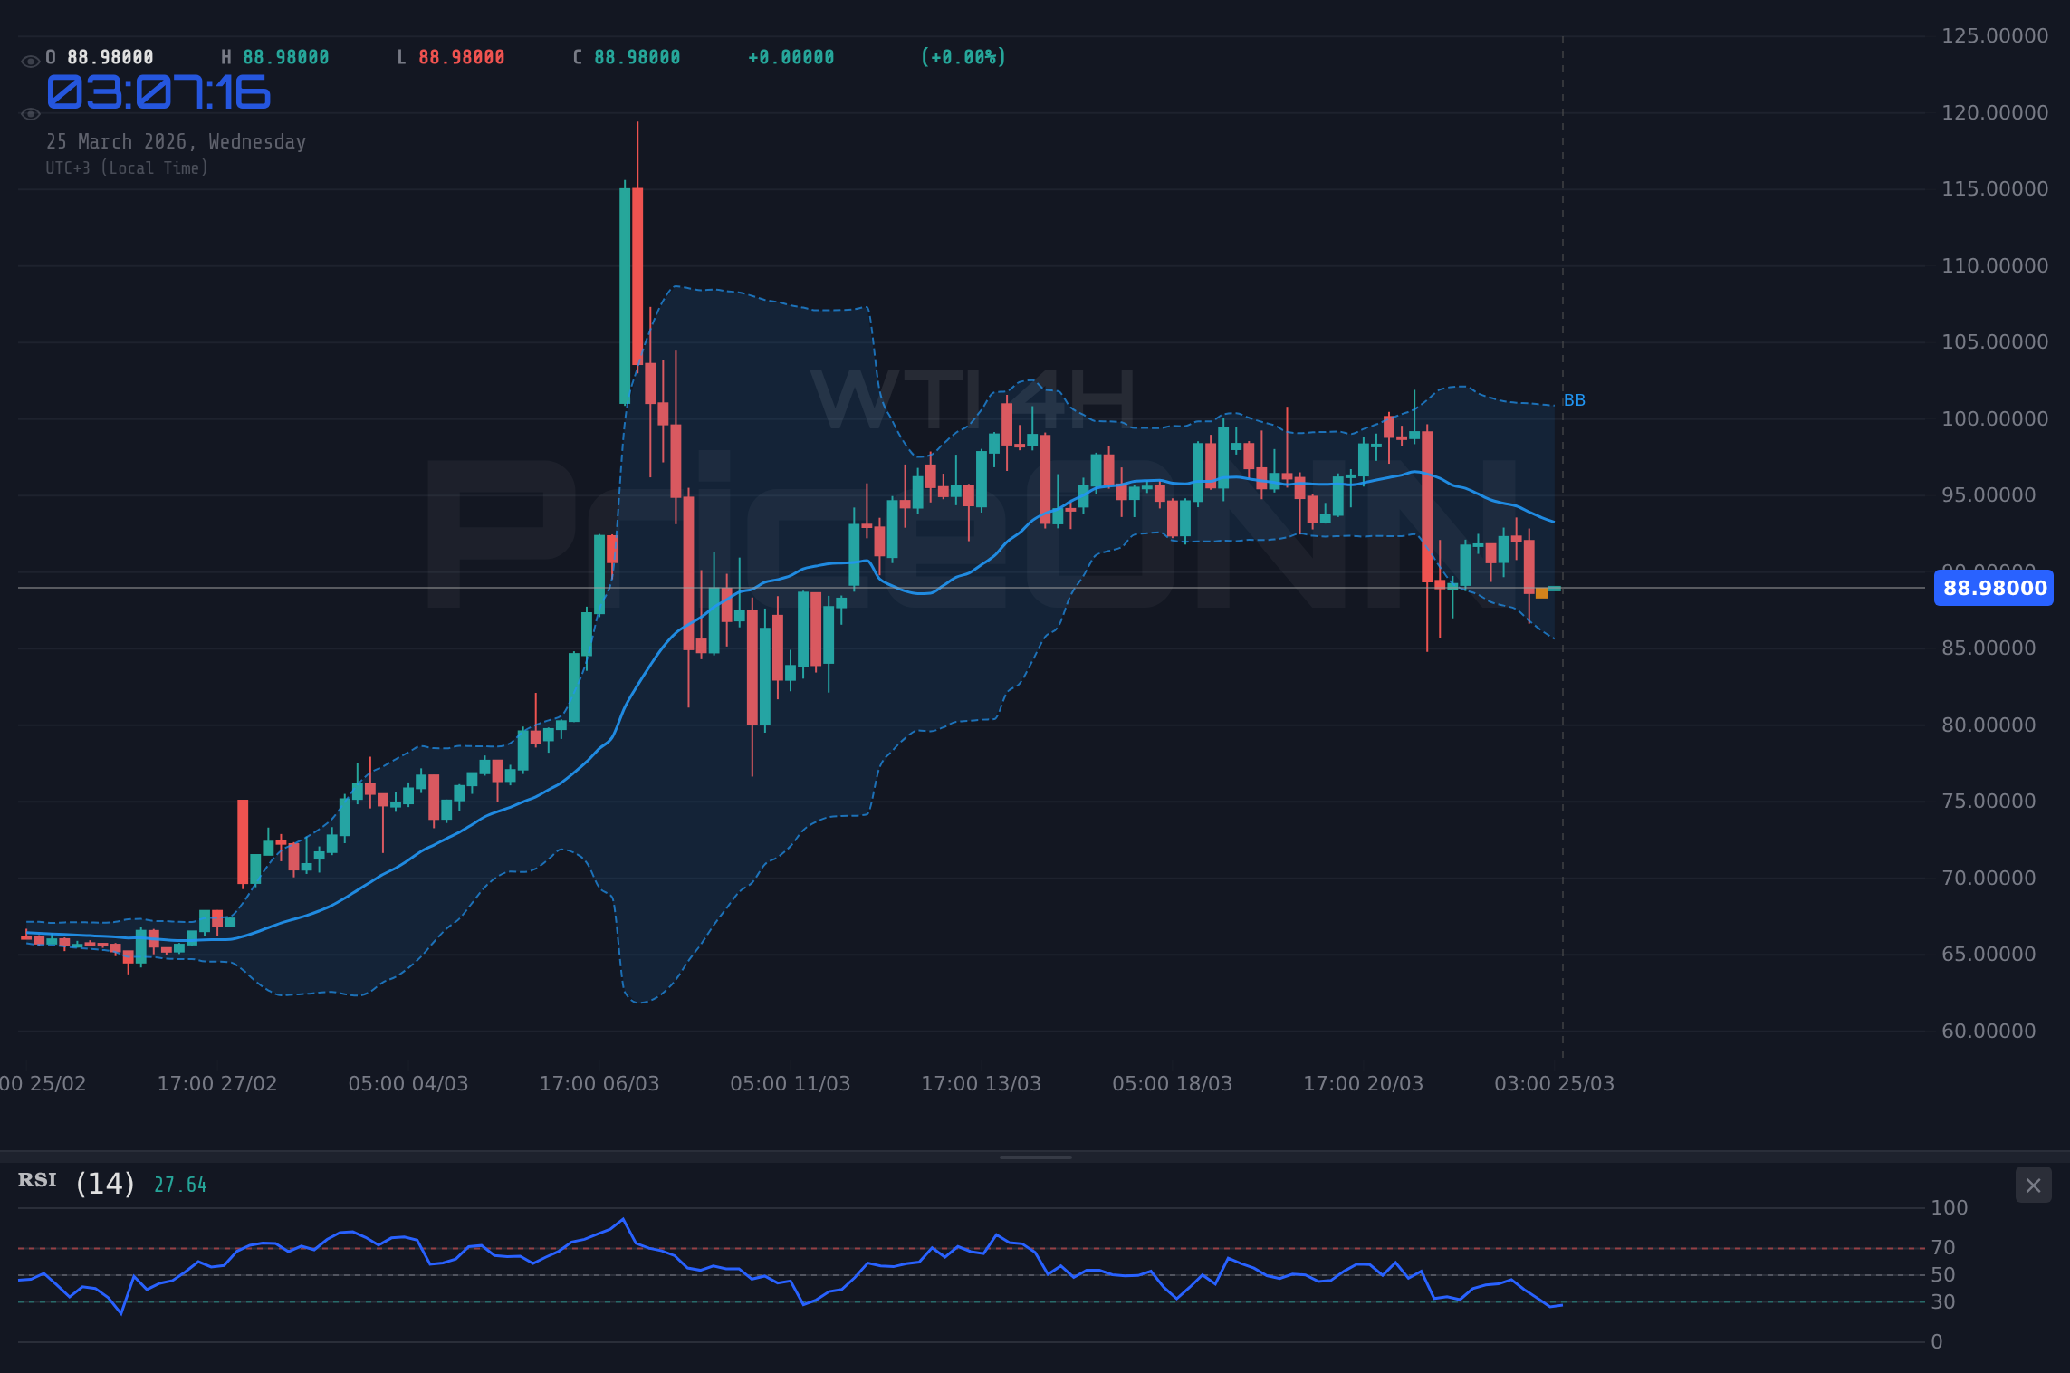Image resolution: width=2070 pixels, height=1373 pixels.
Task: Click the date 25 March 2026, Wednesday
Action: point(177,141)
